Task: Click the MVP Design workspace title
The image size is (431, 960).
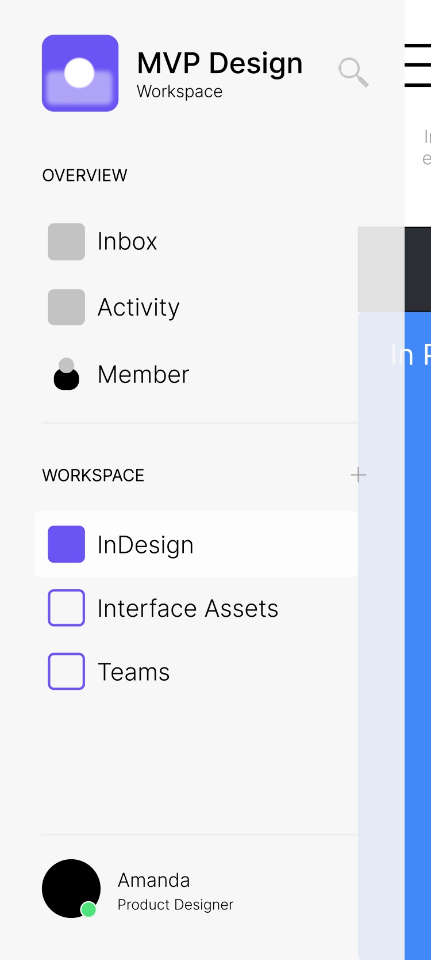Action: [220, 63]
